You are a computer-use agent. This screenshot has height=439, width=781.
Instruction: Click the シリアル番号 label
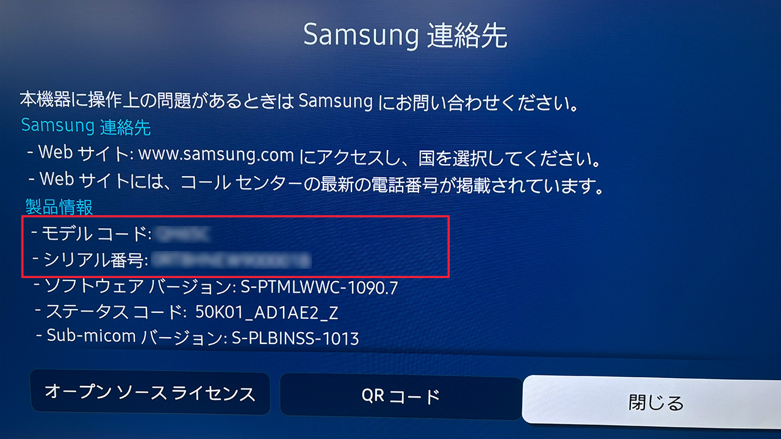pyautogui.click(x=96, y=260)
